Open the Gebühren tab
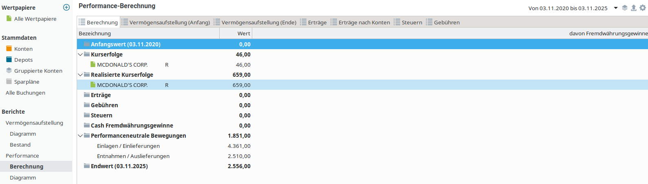 coord(443,22)
